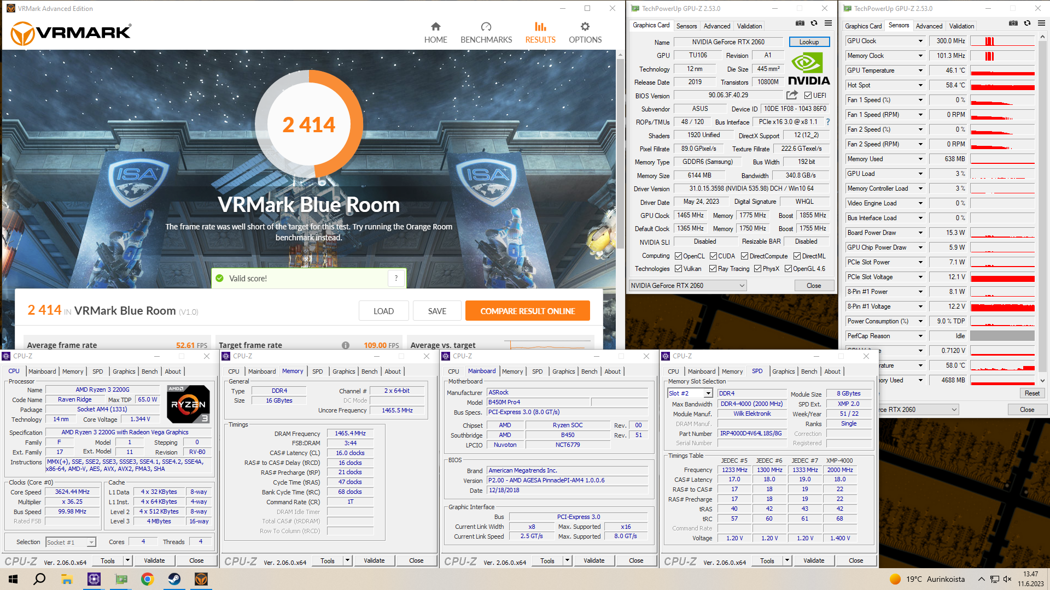Open Windows Start menu
This screenshot has height=590, width=1050.
tap(13, 579)
